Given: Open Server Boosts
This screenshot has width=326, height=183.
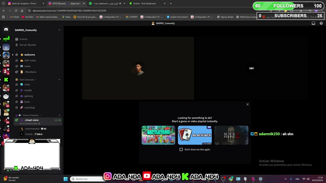Looking at the screenshot, I should pyautogui.click(x=38, y=45).
